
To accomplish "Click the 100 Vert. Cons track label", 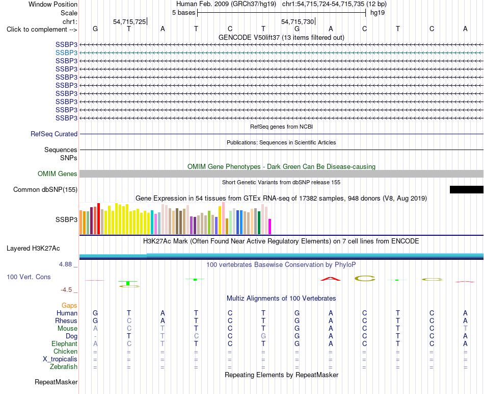I will (29, 277).
